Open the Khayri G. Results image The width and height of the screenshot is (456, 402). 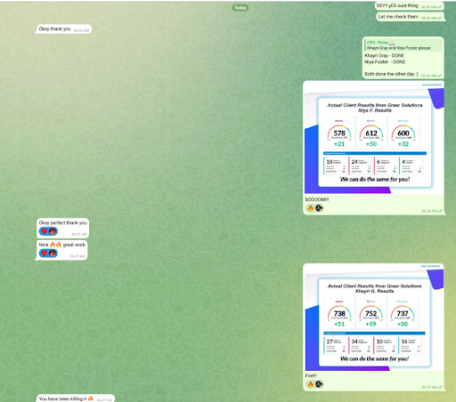pyautogui.click(x=374, y=318)
